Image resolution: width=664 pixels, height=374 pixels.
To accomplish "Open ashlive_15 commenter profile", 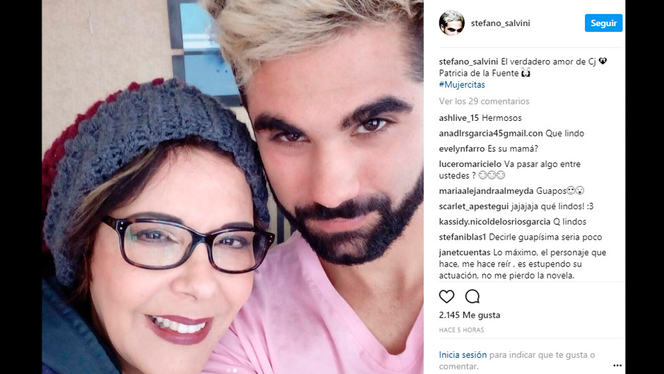I will point(458,118).
